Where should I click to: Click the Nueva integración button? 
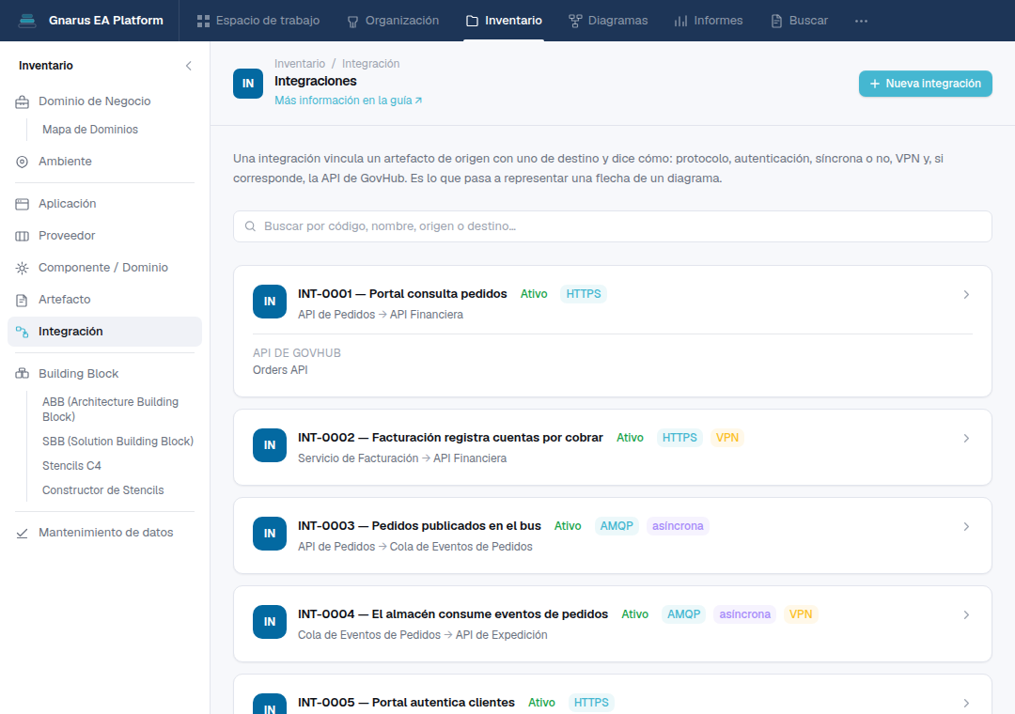925,84
